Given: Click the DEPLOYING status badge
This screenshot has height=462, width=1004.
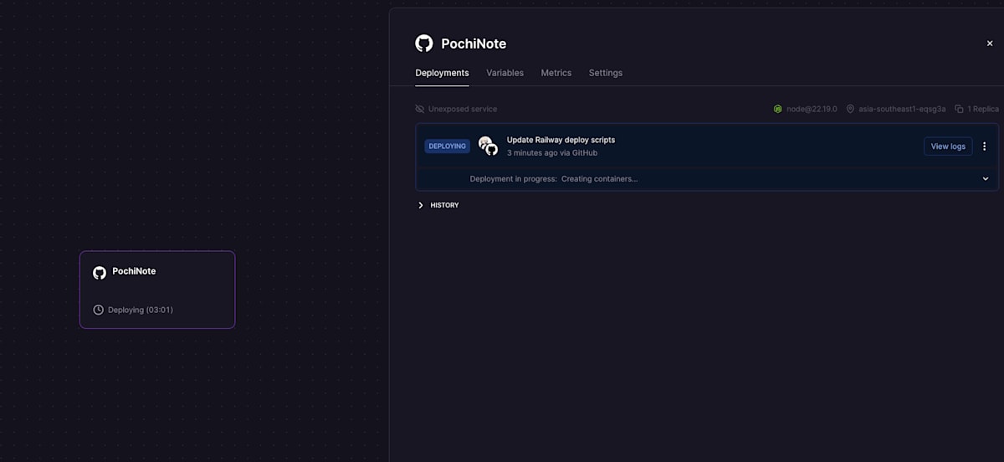Looking at the screenshot, I should point(448,146).
